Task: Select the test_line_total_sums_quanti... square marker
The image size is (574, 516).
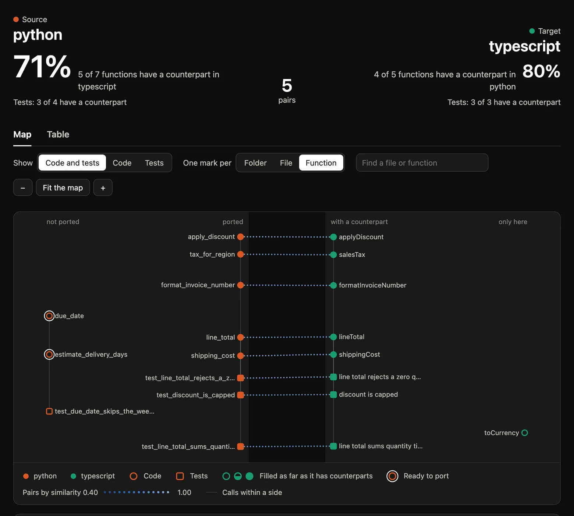Action: pos(241,446)
